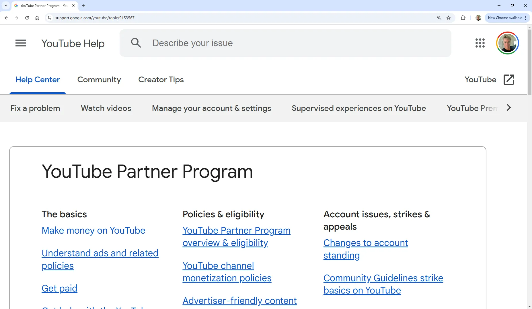Close the YouTube Partner Program tab
Viewport: 532px width, 309px height.
point(73,5)
